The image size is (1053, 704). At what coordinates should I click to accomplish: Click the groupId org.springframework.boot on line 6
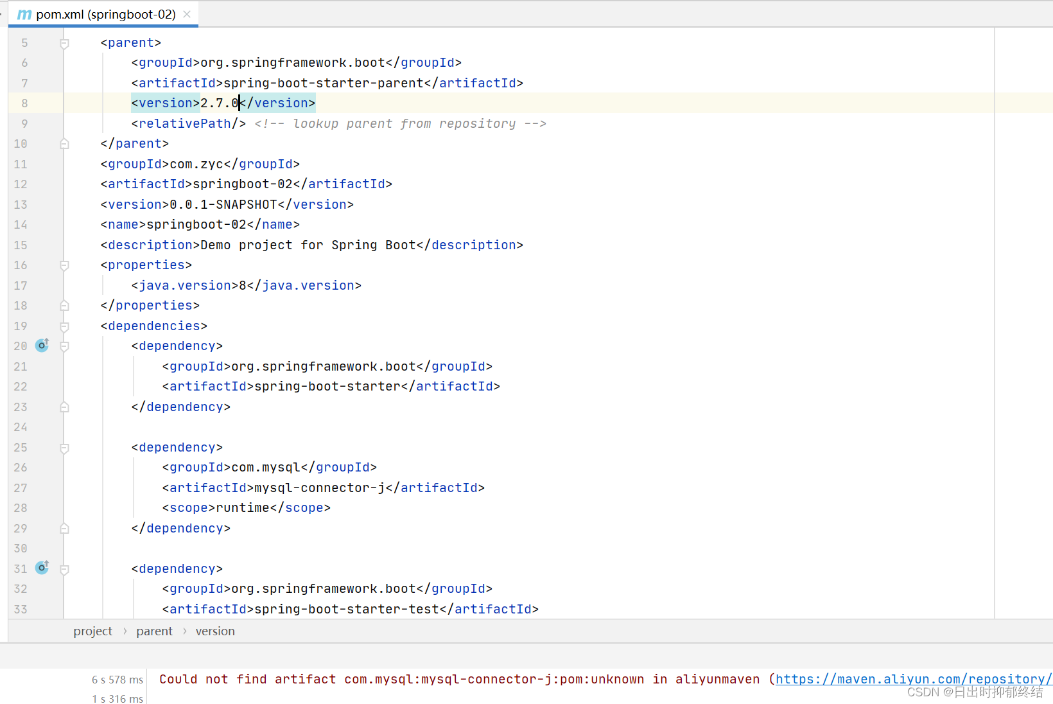pyautogui.click(x=293, y=62)
